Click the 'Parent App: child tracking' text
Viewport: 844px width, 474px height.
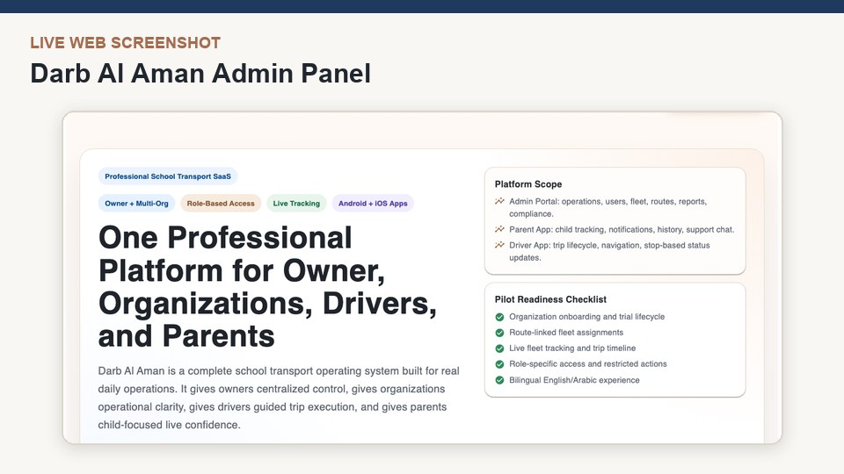[622, 229]
